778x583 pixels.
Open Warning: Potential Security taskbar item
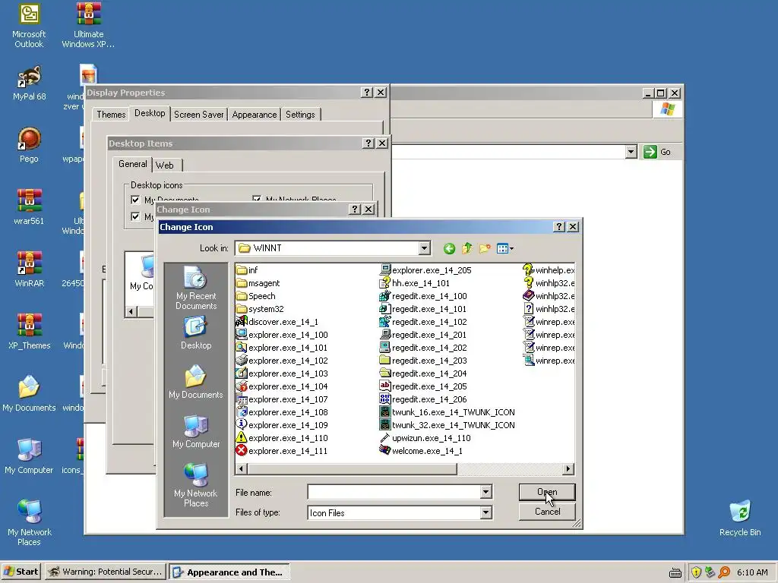point(106,572)
